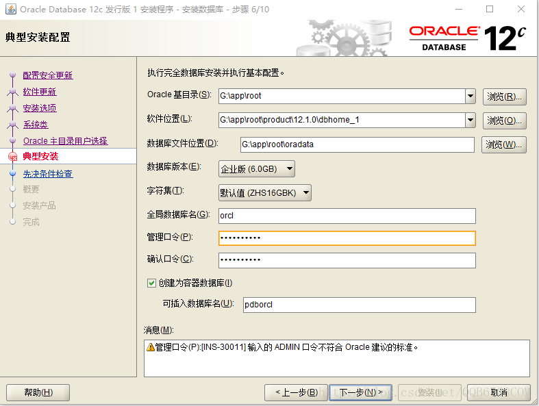Viewport: 539px width, 406px height.
Task: Select the 典型安装 step
Action: 40,156
